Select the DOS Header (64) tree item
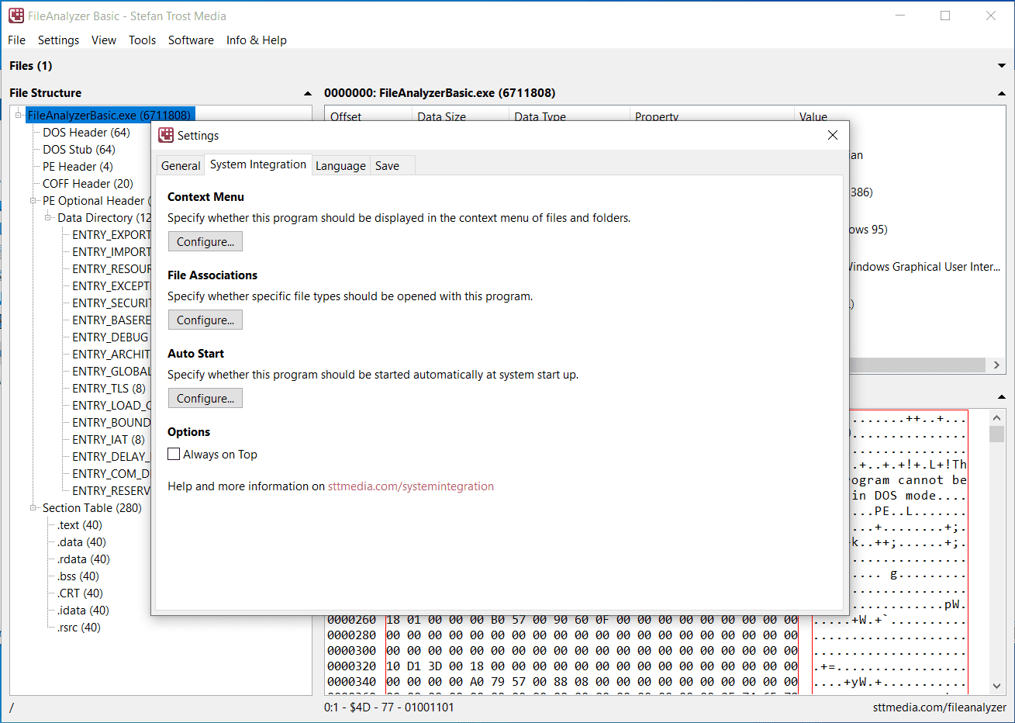The height and width of the screenshot is (723, 1015). (86, 132)
